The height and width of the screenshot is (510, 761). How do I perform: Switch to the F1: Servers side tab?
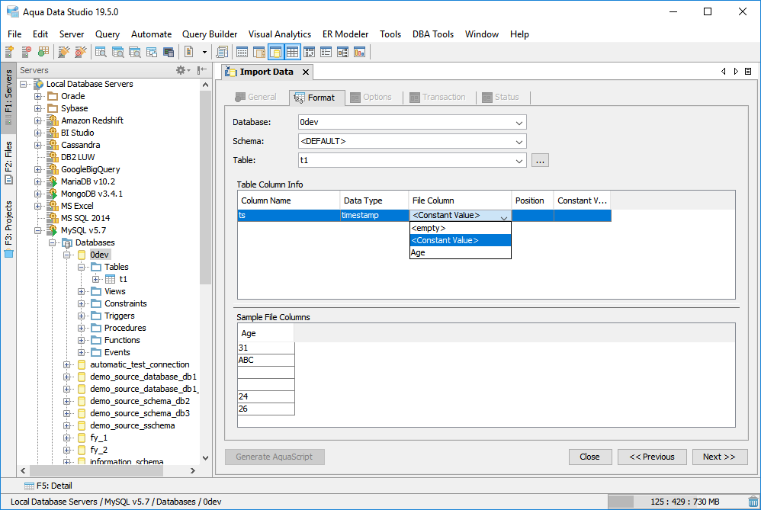(8, 97)
